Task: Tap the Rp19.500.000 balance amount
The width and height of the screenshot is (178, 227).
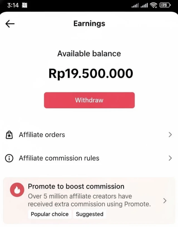Action: pos(91,73)
